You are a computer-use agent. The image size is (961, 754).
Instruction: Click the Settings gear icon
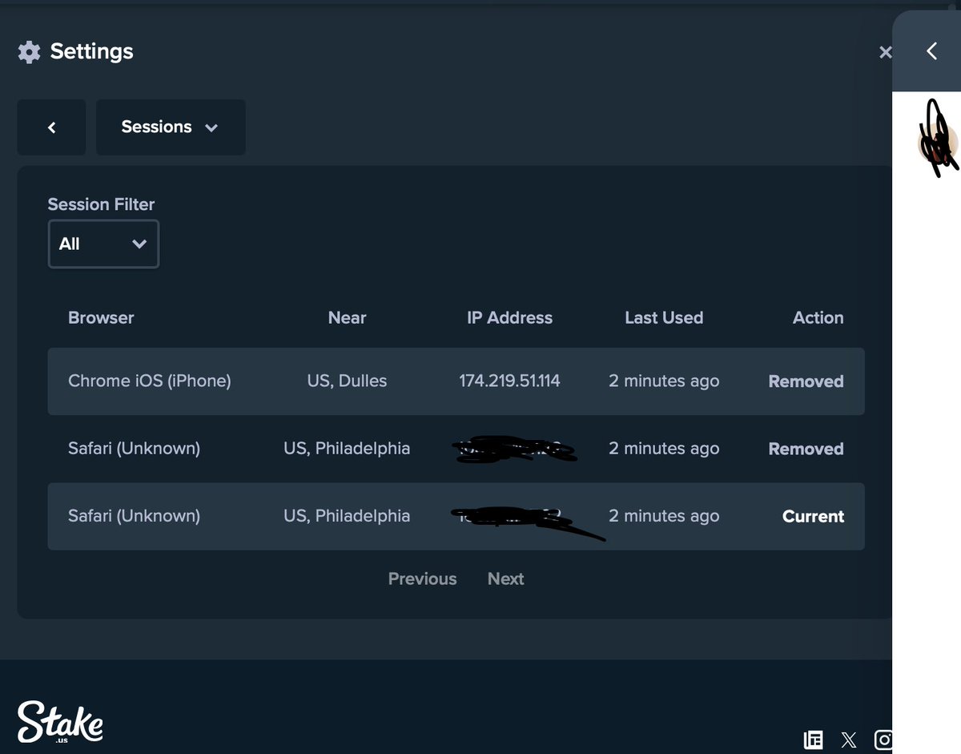click(29, 52)
